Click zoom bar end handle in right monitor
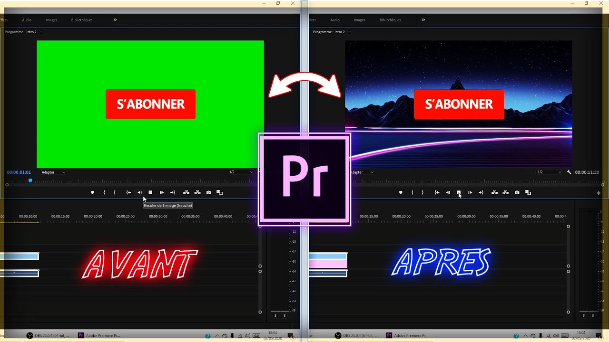609x342 pixels. point(603,185)
